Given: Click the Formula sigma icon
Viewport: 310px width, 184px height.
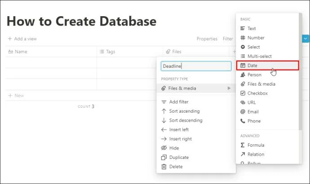Looking at the screenshot, I should (x=243, y=145).
